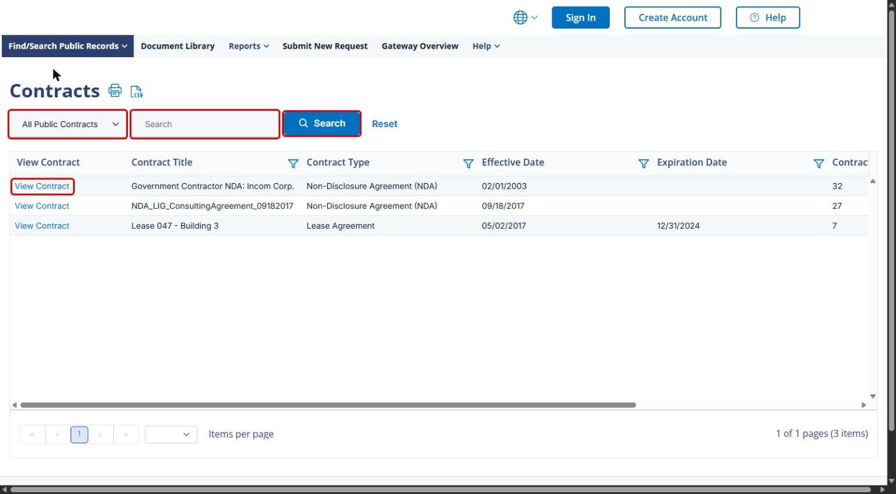This screenshot has width=896, height=494.
Task: Click the Government Contractor NDA title cell
Action: [213, 186]
